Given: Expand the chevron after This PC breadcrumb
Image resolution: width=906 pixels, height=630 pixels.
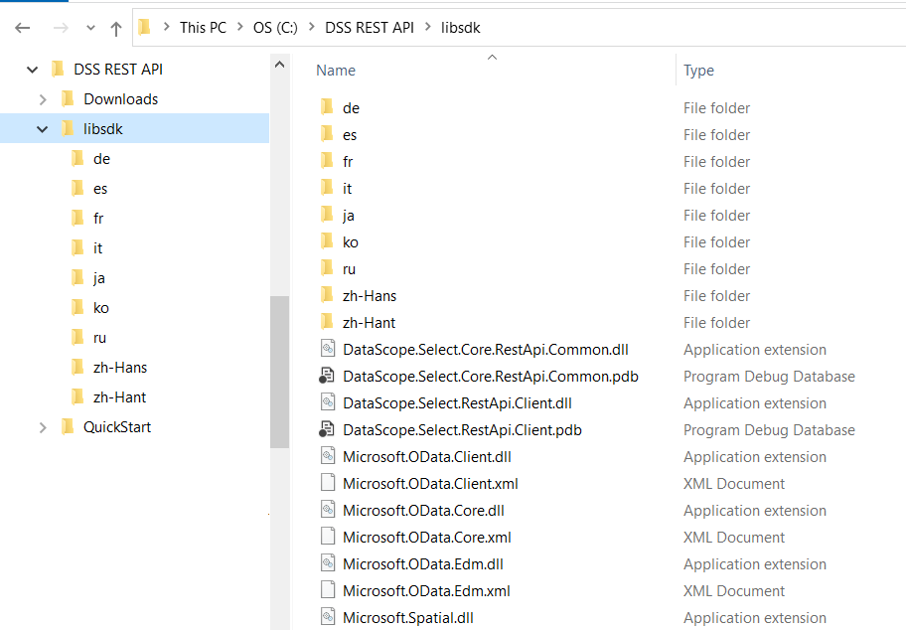Looking at the screenshot, I should pos(239,27).
